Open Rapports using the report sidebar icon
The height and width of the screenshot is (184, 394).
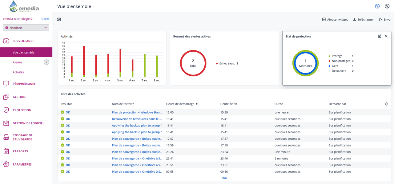[7, 151]
